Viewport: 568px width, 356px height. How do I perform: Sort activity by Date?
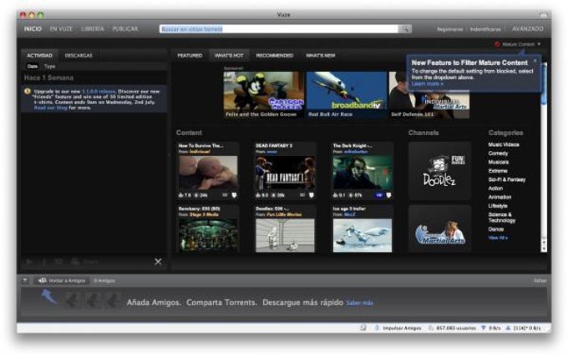[x=33, y=67]
